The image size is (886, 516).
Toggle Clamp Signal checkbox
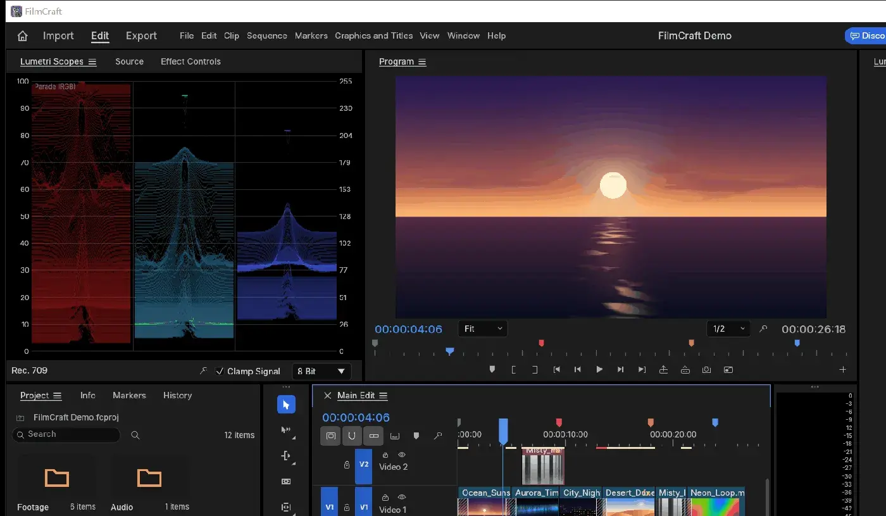[x=220, y=371]
